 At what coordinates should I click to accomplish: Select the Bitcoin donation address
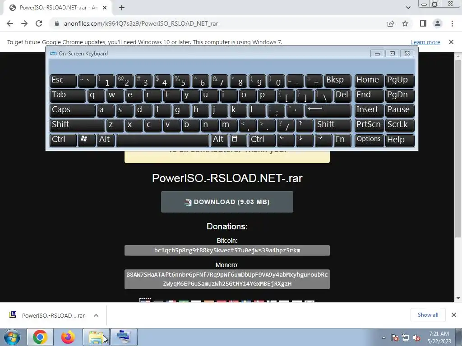click(227, 250)
